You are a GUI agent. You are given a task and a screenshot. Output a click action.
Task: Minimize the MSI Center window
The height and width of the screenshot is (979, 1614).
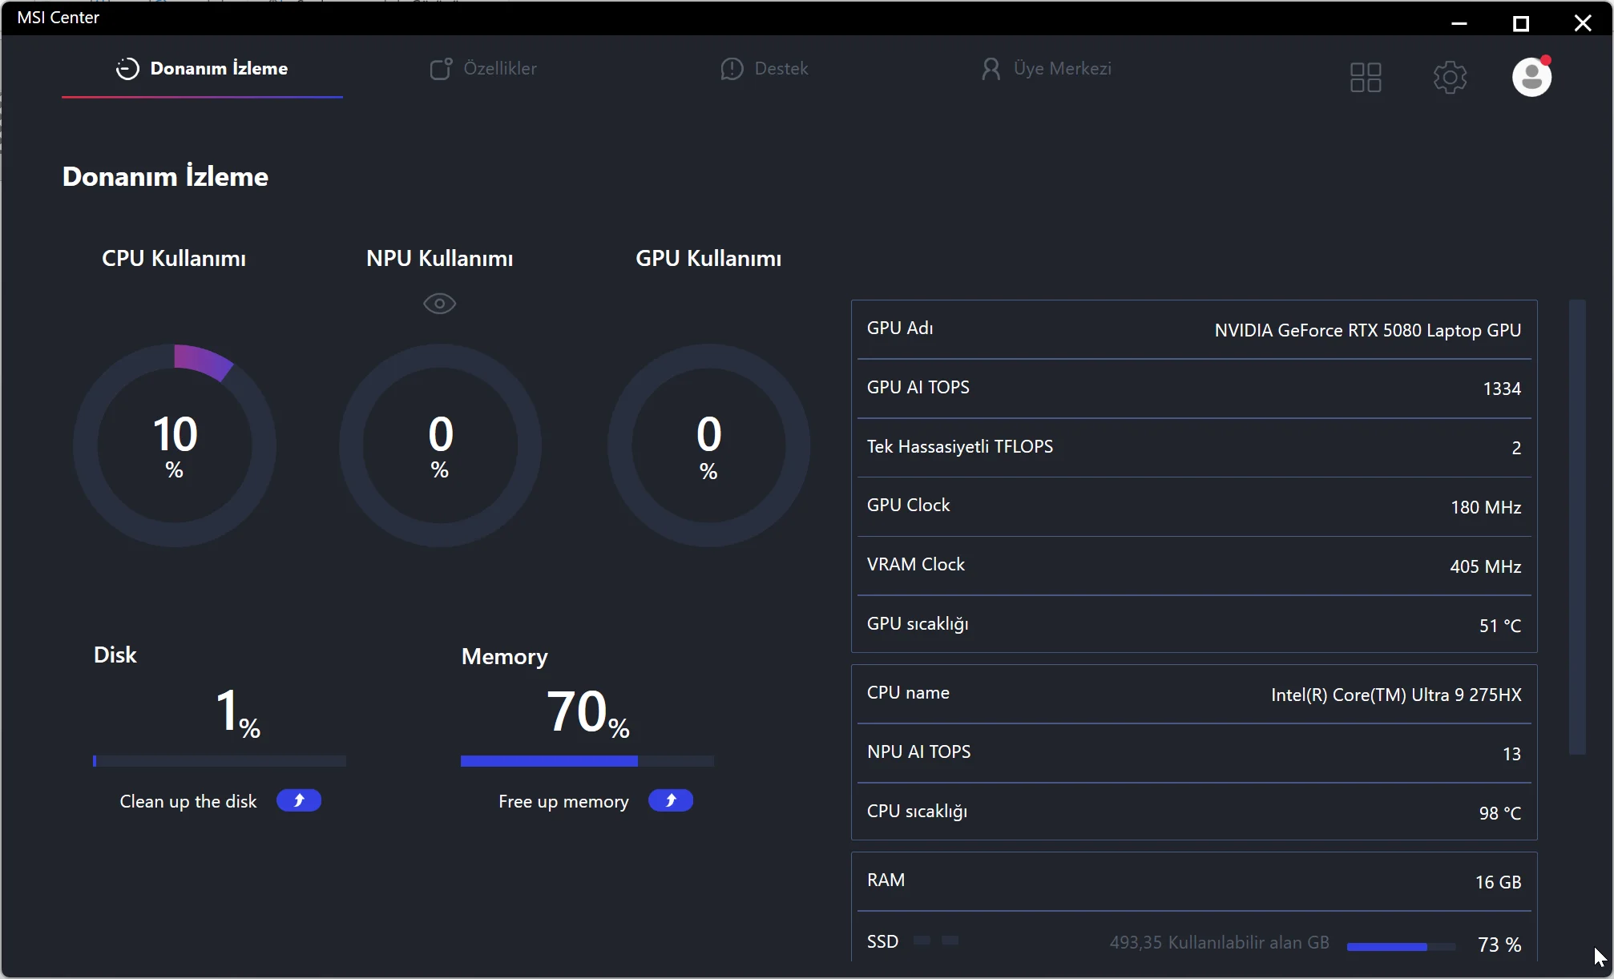[1459, 23]
